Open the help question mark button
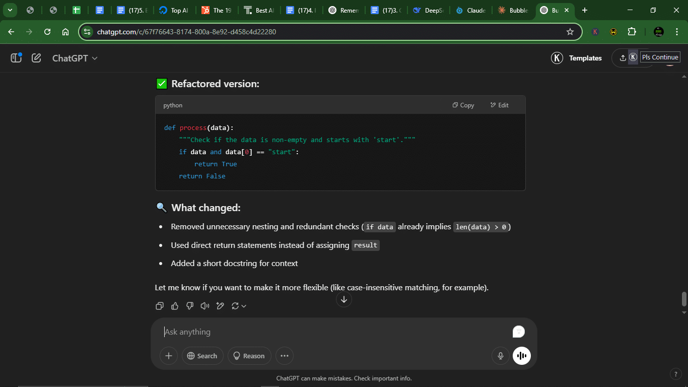Image resolution: width=688 pixels, height=387 pixels. [676, 374]
